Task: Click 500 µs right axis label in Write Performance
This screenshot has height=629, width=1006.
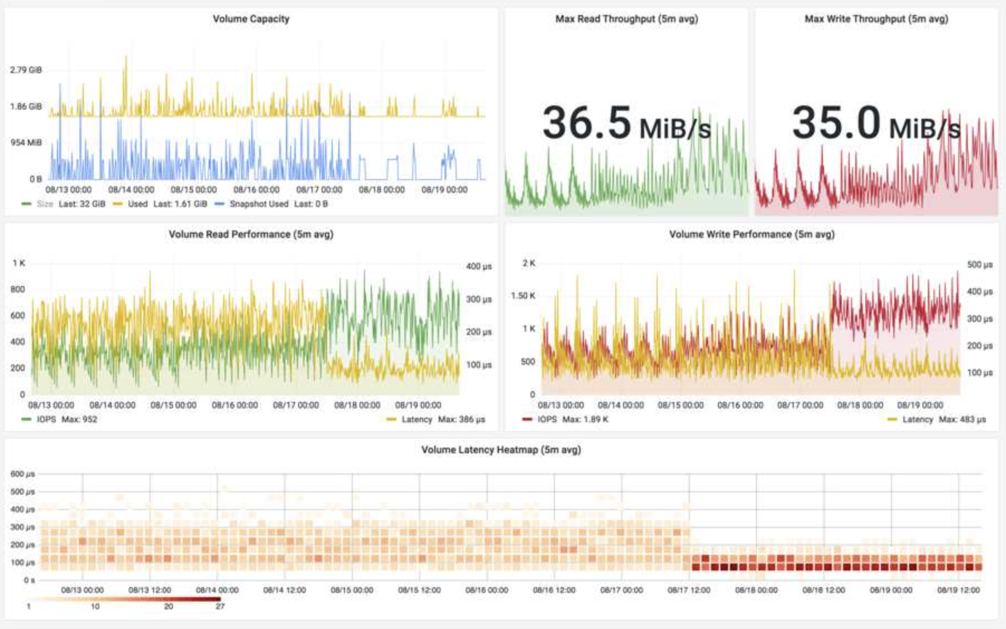Action: tap(980, 265)
